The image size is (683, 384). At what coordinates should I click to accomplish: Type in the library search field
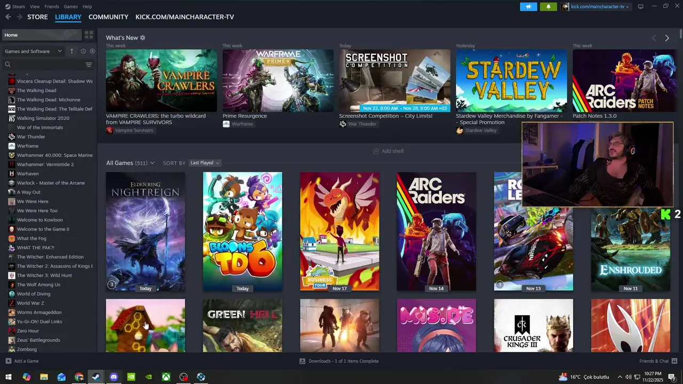48,65
